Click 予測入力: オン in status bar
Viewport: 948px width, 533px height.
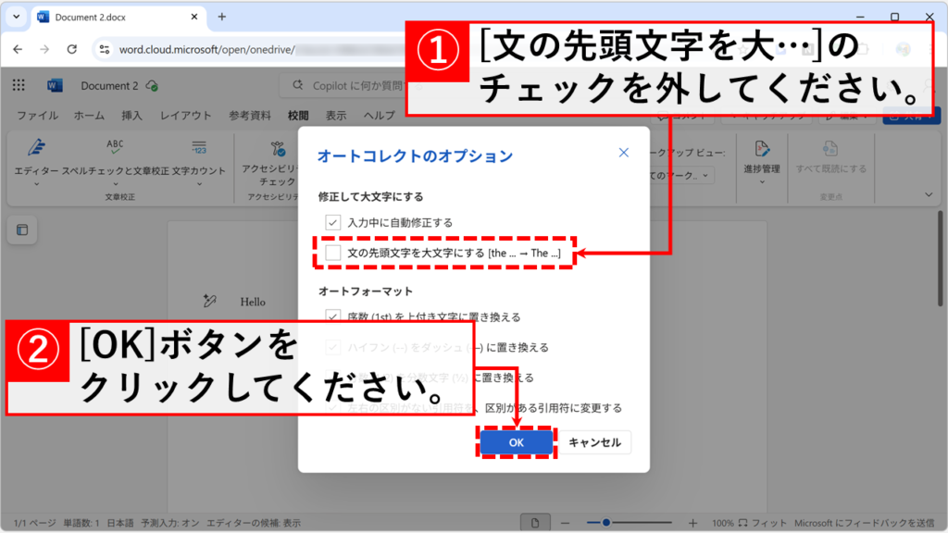[x=170, y=523]
